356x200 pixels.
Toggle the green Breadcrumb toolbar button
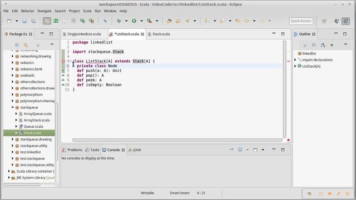pos(56,21)
